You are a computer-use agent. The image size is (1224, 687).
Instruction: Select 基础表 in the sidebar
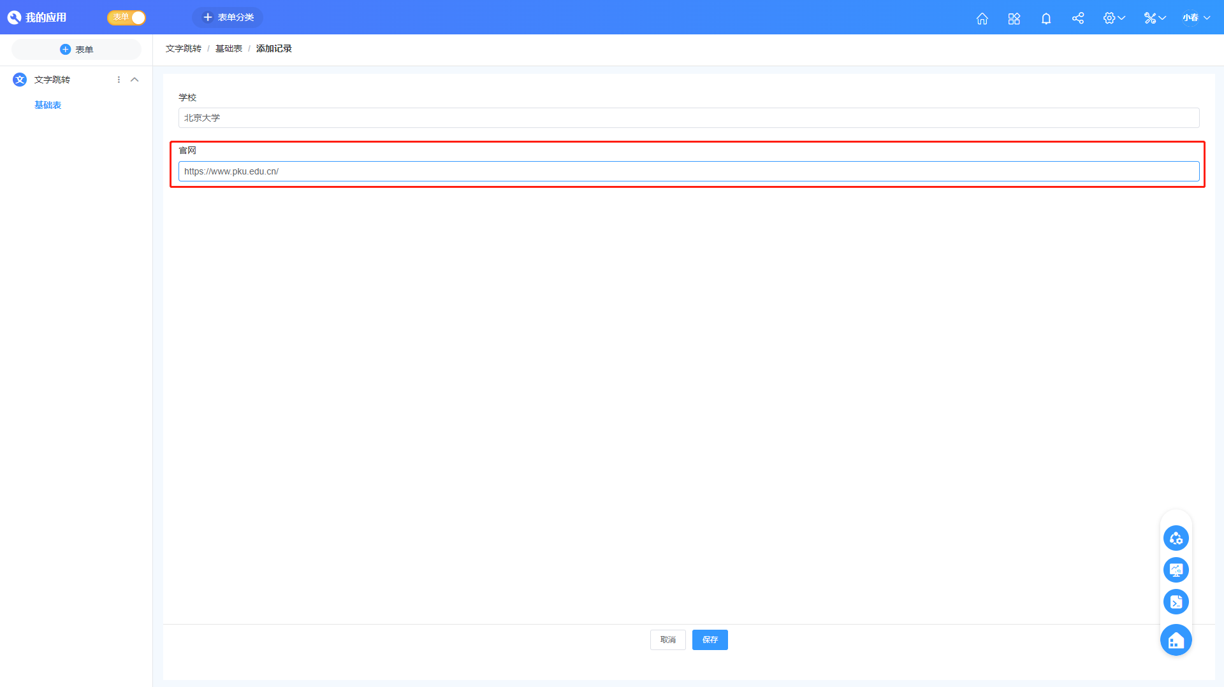48,105
